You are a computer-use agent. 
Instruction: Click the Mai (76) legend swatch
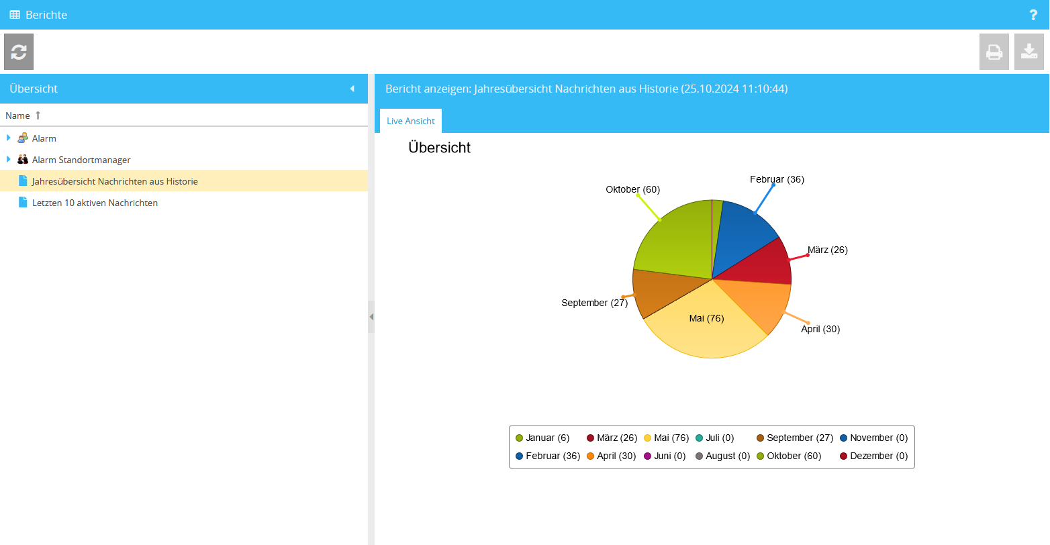tap(647, 438)
